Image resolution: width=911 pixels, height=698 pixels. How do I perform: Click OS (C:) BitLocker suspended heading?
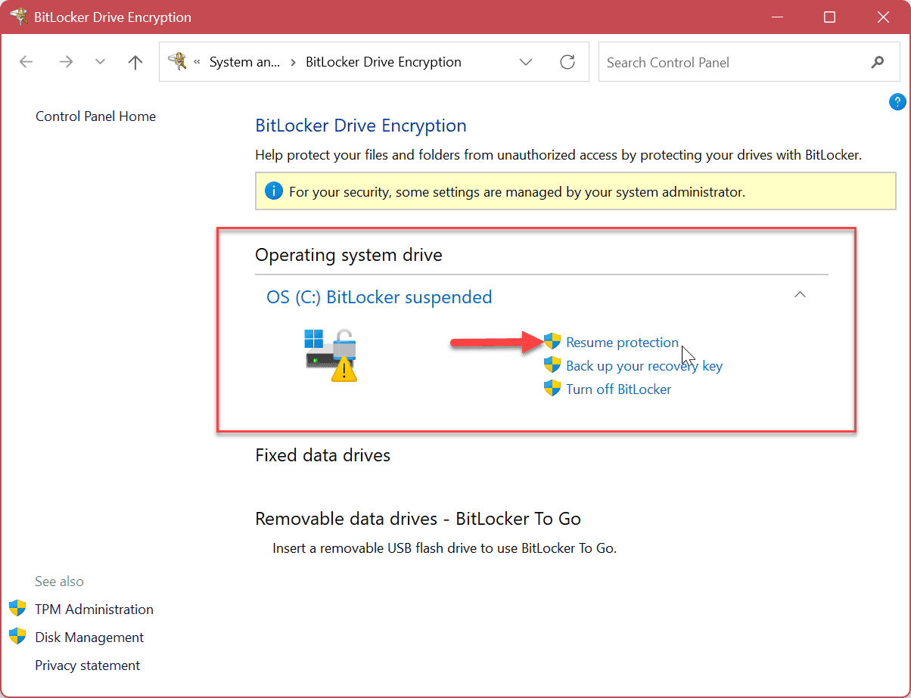(x=379, y=297)
